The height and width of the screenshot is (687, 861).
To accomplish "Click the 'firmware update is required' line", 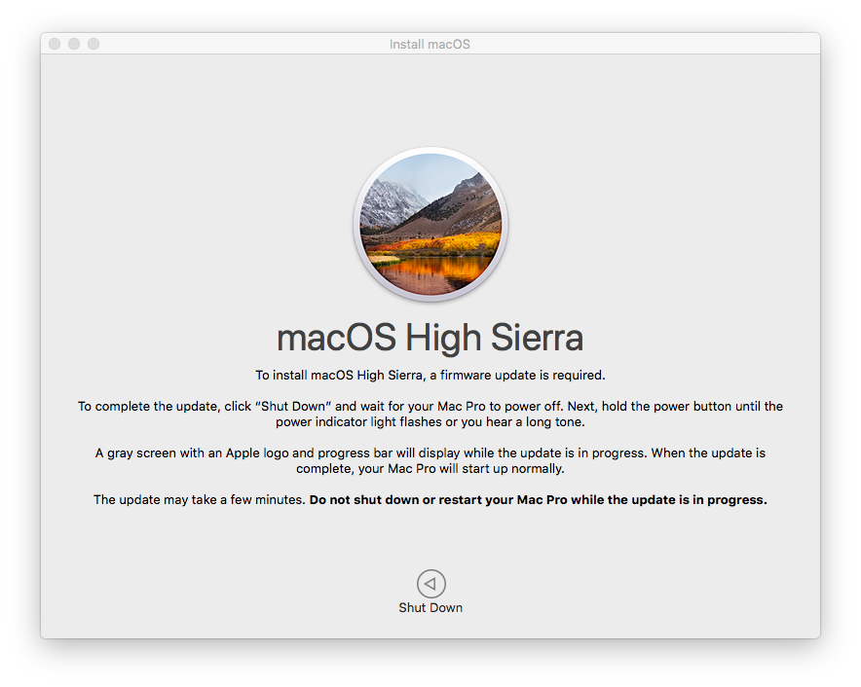I will pyautogui.click(x=430, y=376).
